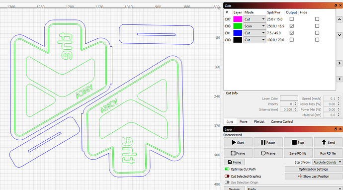The width and height of the screenshot is (343, 190).
Task: Open Start From Absolute Coords dropdown
Action: coord(327,162)
